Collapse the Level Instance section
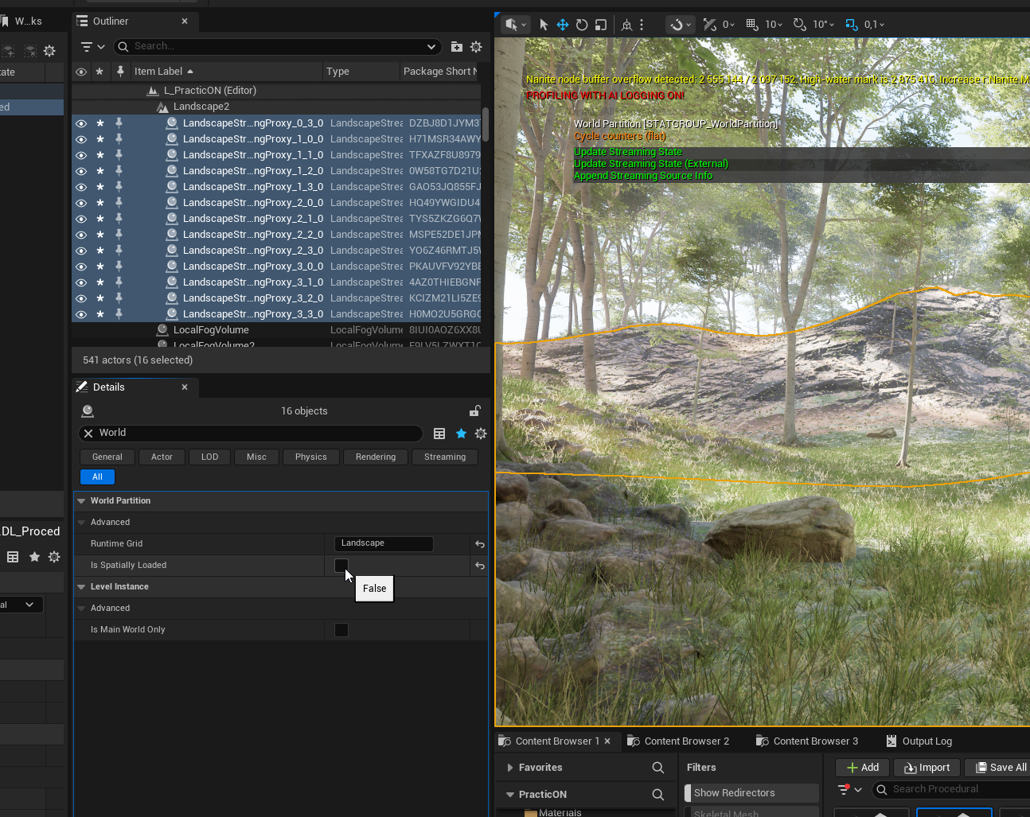Image resolution: width=1030 pixels, height=817 pixels. coord(81,587)
